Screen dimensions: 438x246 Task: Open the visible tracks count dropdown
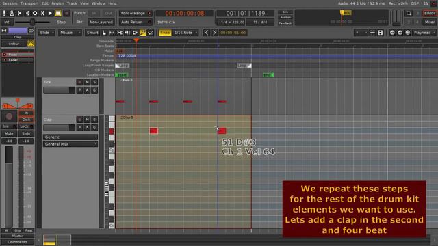[361, 33]
